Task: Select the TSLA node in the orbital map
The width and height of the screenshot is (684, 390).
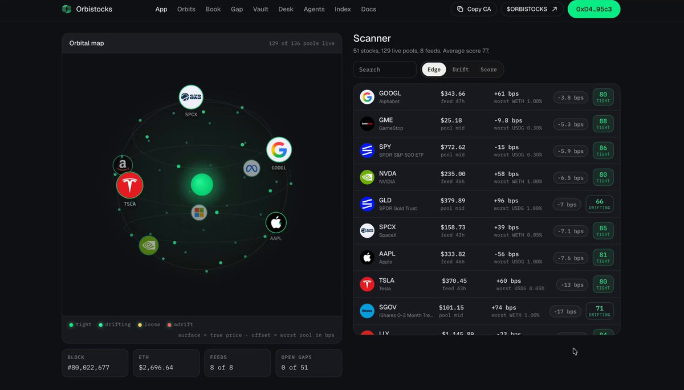Action: (x=130, y=185)
